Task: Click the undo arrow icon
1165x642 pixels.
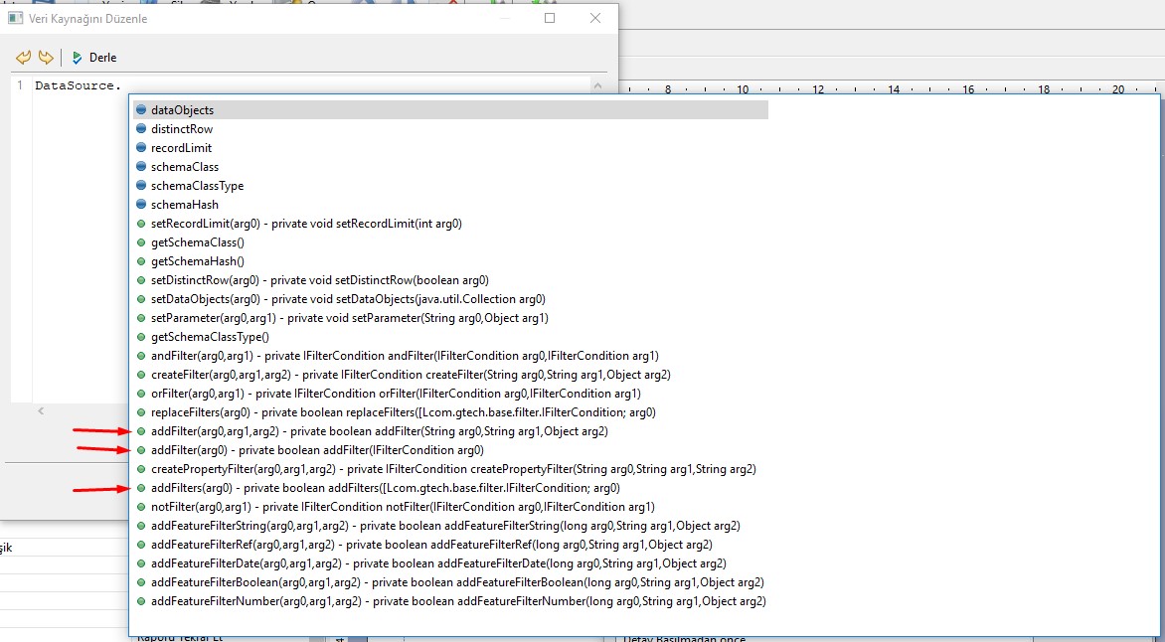Action: 23,58
